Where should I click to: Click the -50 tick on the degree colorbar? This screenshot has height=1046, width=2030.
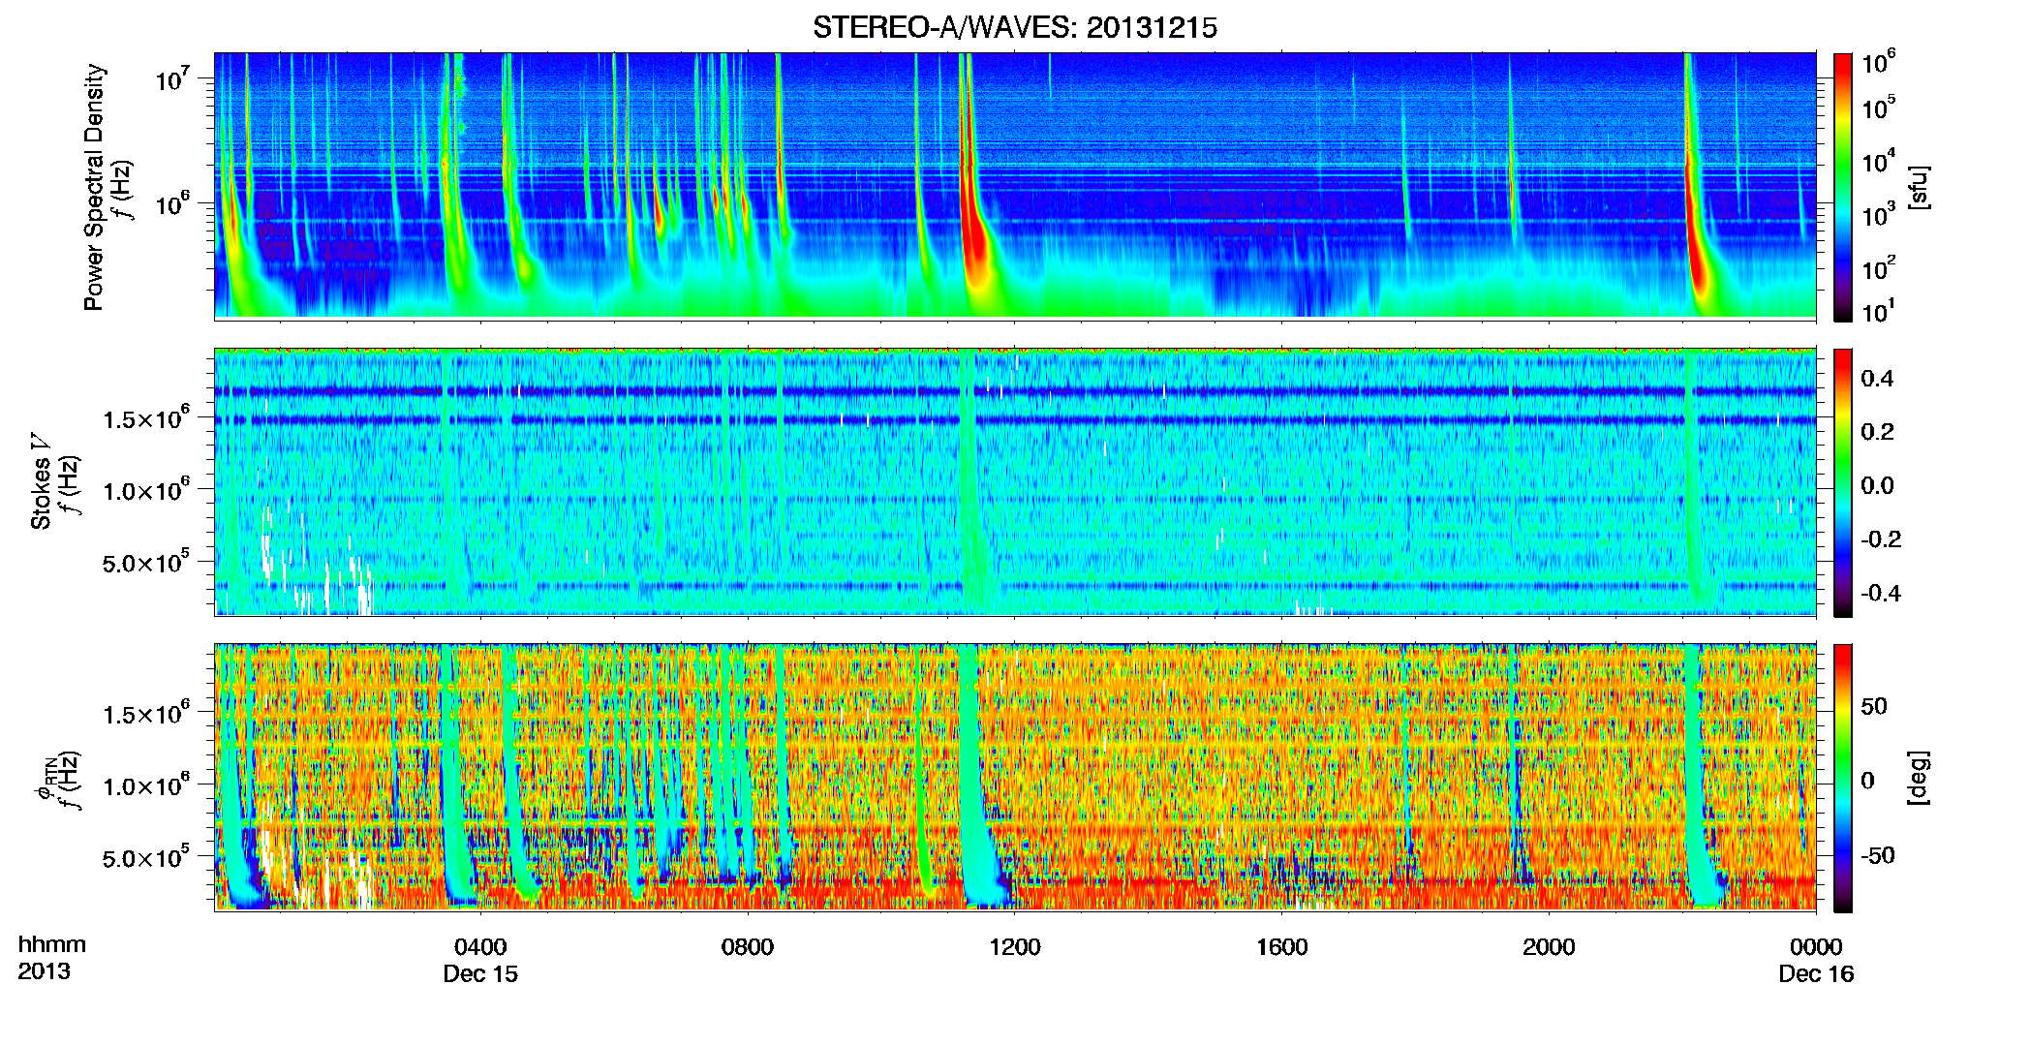click(x=1877, y=855)
